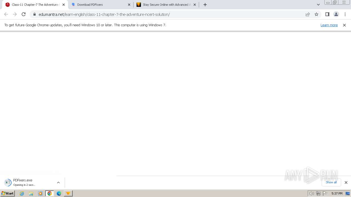Open the orange app in taskbar
The image size is (351, 197).
pyautogui.click(x=68, y=193)
